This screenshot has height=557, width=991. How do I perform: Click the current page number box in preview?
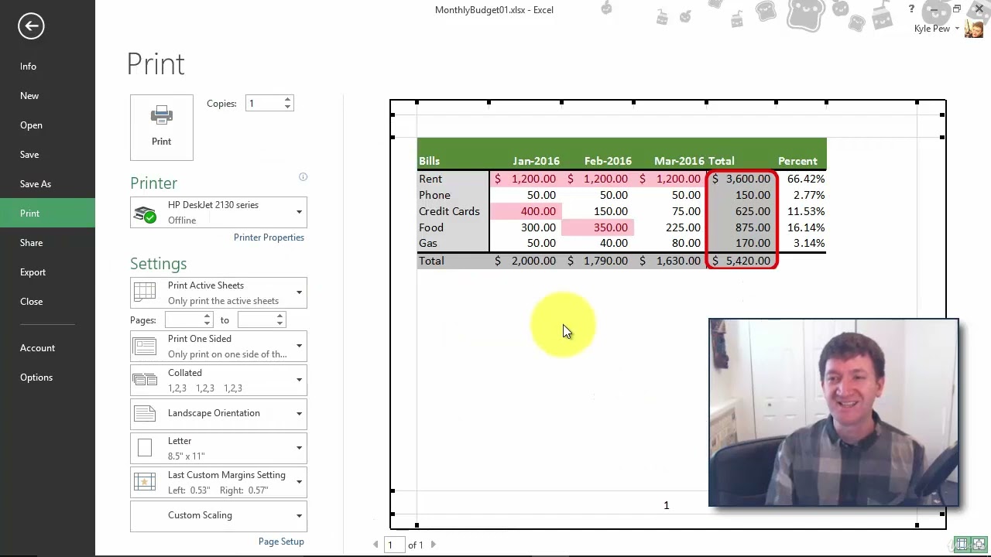(394, 545)
